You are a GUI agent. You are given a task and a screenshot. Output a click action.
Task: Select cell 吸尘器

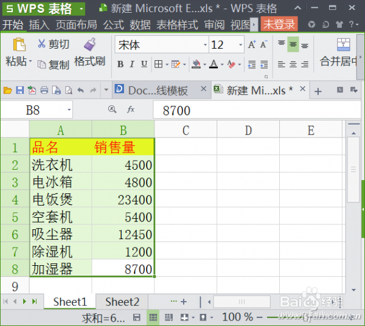[61, 234]
